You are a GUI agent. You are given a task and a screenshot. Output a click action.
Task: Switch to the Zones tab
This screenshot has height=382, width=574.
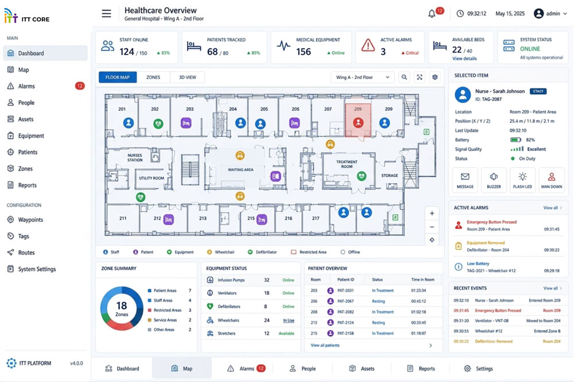coord(153,77)
